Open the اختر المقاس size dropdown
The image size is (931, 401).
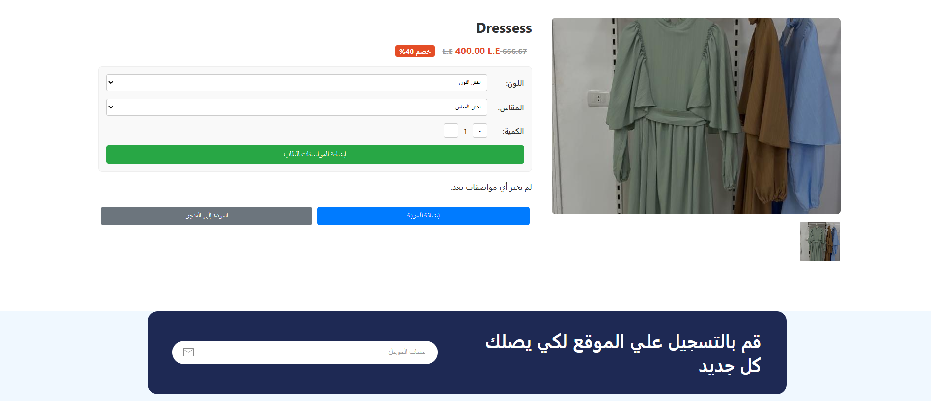[297, 107]
